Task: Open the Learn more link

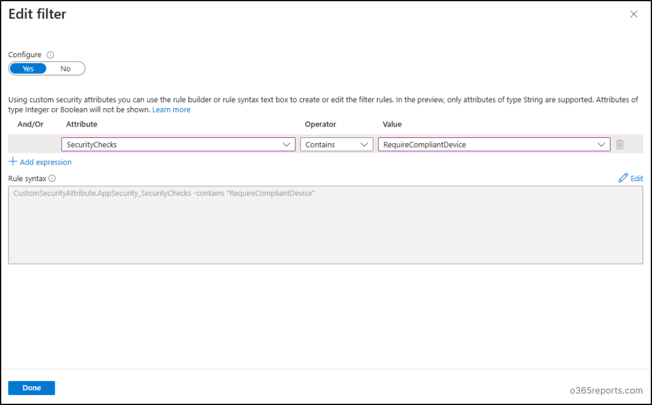Action: (171, 109)
